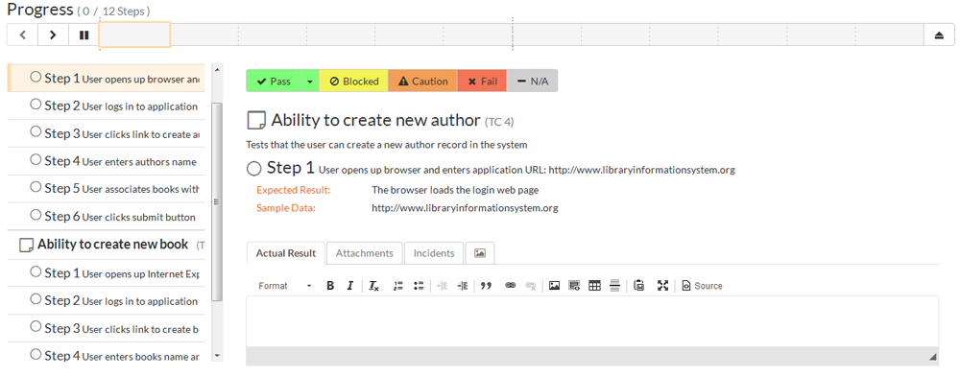Toggle bold formatting in the editor
Viewport: 960px width, 376px height.
330,286
